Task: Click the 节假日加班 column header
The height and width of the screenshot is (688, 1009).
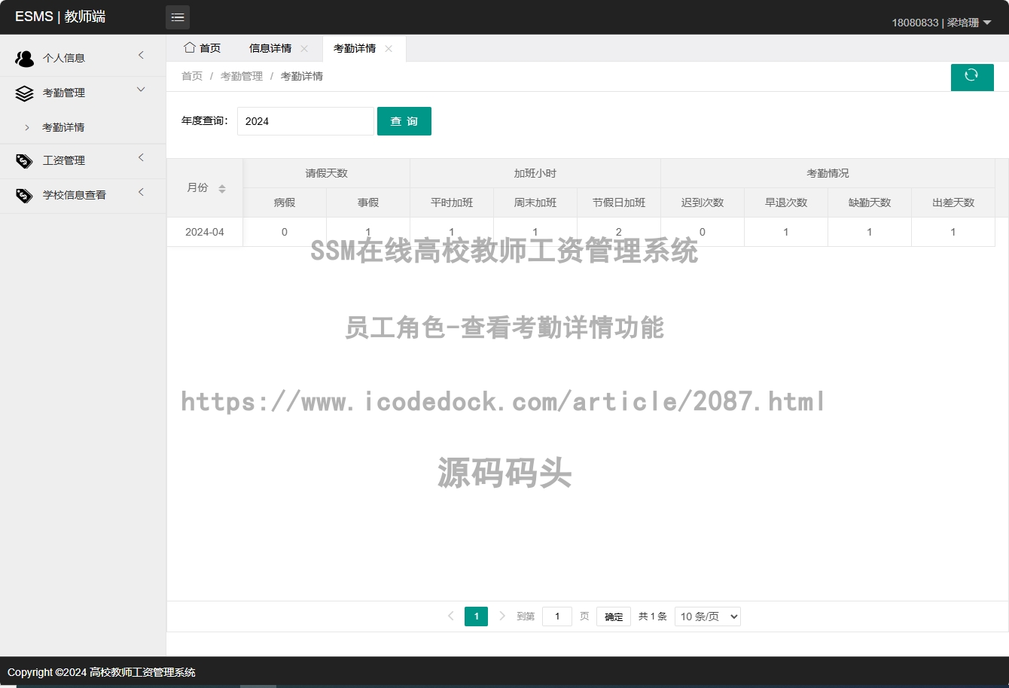Action: 619,202
